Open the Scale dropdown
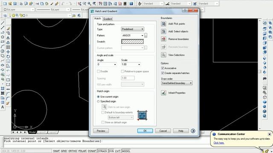The image size is (273, 153). pos(131,64)
